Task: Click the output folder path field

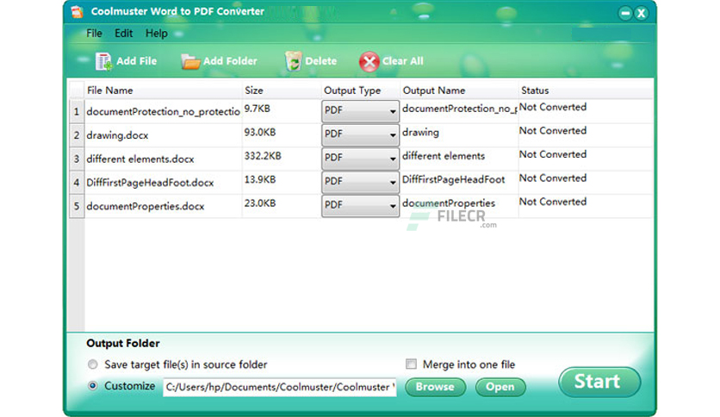Action: click(280, 387)
